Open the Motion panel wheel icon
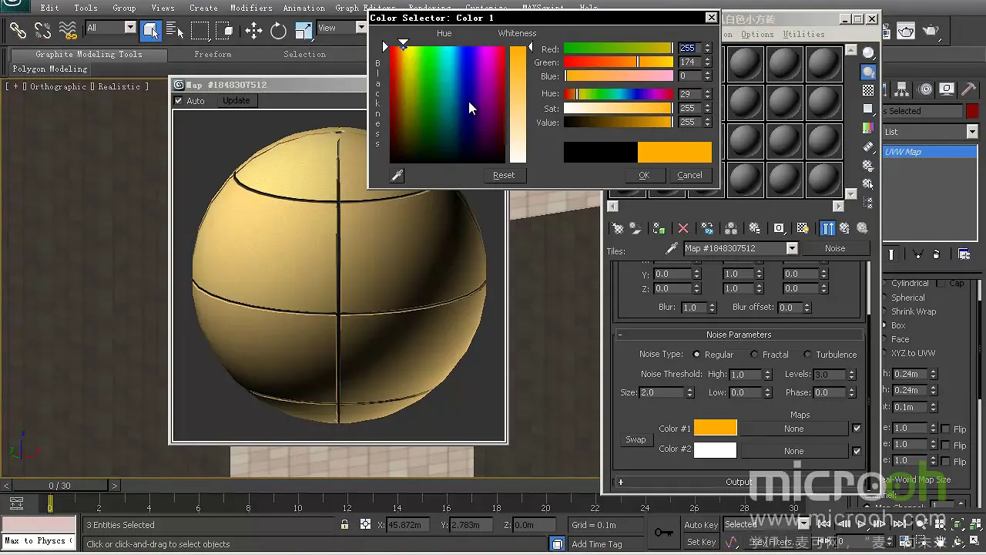986x555 pixels. point(926,89)
